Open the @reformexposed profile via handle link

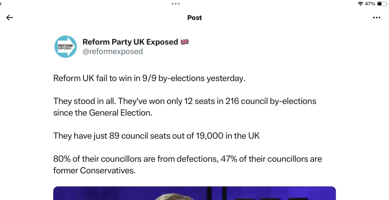pyautogui.click(x=113, y=51)
